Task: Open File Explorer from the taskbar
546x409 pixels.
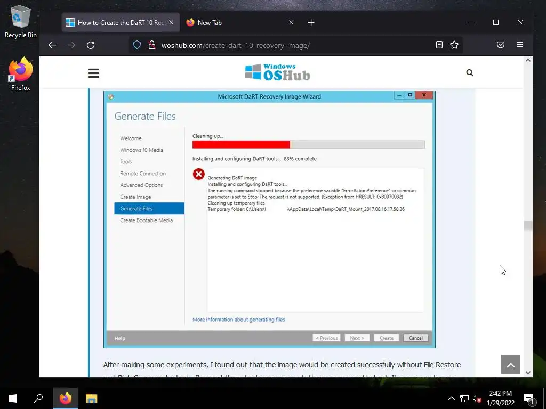Action: point(92,398)
